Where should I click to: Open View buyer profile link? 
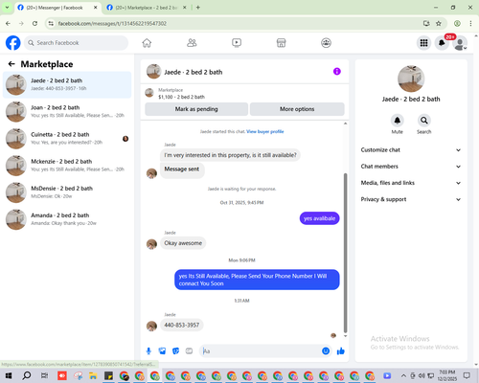pyautogui.click(x=265, y=131)
